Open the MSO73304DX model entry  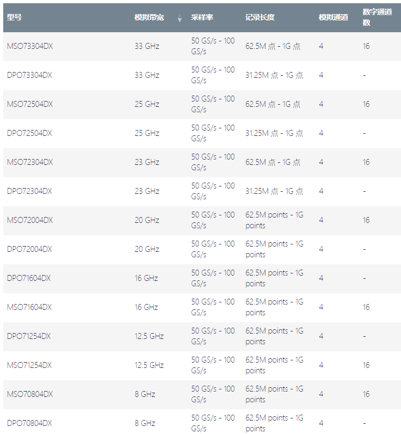point(30,46)
